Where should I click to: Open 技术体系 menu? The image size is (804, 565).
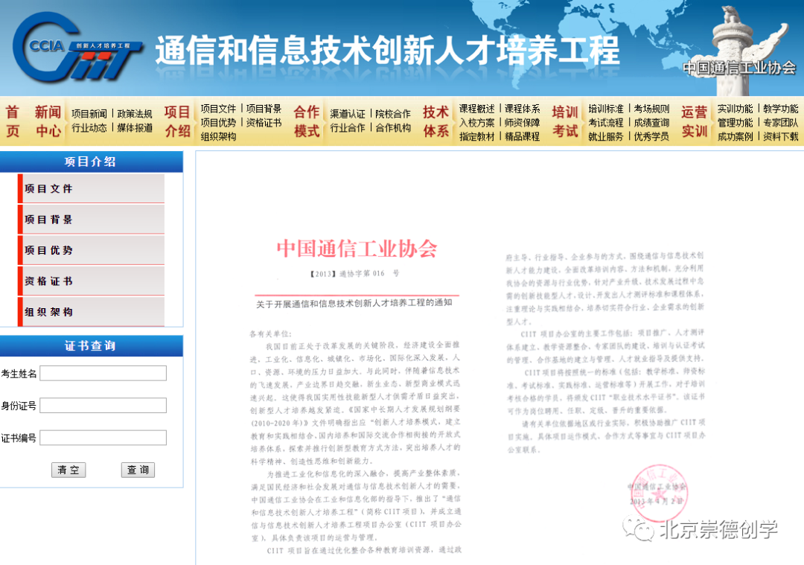(x=435, y=121)
